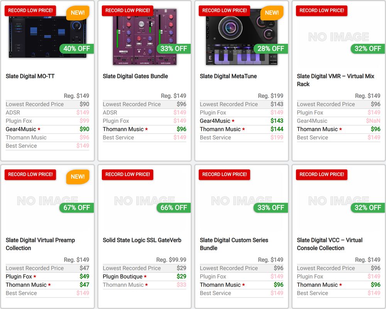Viewport: 386px width, 309px height.
Task: Click RECORD LOW PRICE! label on MO-TT
Action: tap(30, 10)
